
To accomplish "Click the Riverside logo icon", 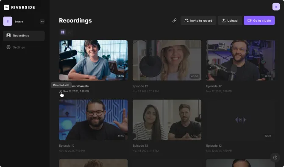I will (6, 8).
